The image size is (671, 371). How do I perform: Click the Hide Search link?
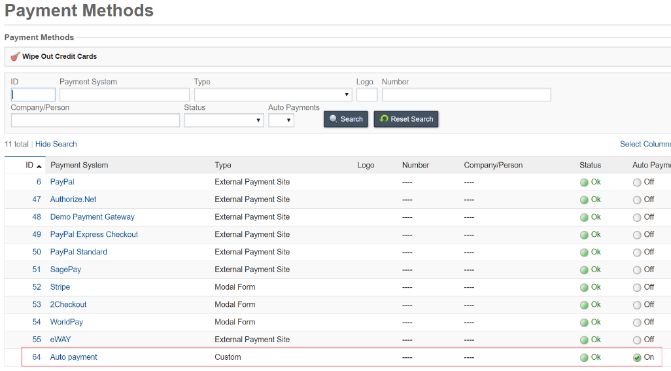56,144
